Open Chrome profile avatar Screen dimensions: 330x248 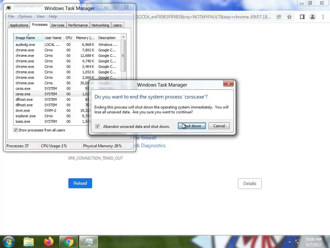[x=313, y=17]
